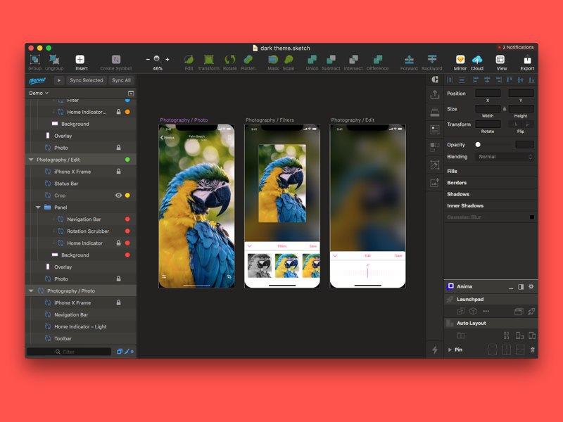Toggle the Anima panel layout icon
Screen dimensions: 563x422
pos(521,287)
